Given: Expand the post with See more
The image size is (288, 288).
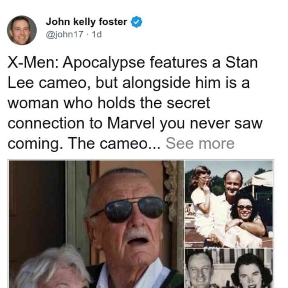Looking at the screenshot, I should [200, 143].
